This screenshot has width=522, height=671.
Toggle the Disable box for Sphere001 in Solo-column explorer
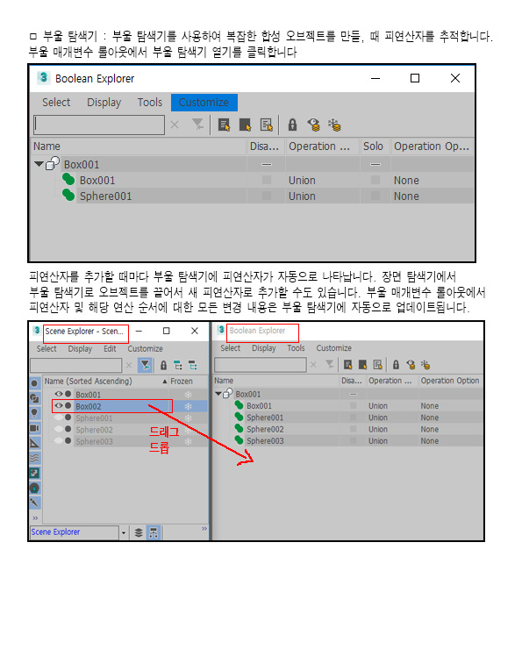pos(267,196)
